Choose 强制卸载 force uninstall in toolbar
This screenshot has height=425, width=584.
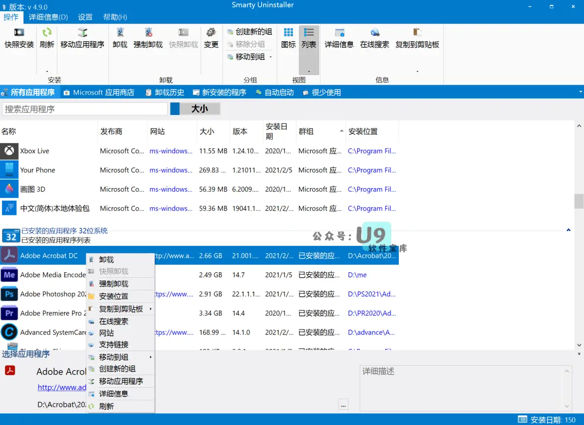[x=148, y=32]
